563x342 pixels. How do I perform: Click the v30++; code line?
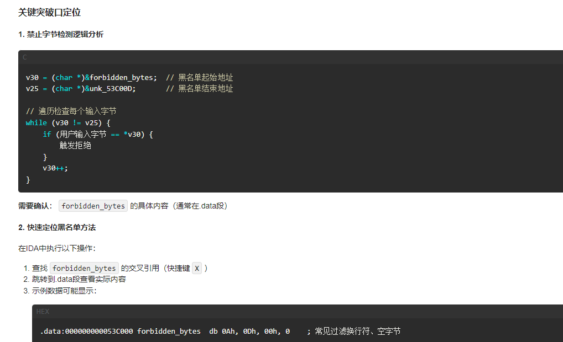55,168
